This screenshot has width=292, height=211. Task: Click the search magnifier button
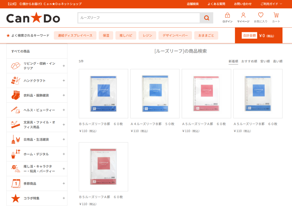(x=206, y=18)
